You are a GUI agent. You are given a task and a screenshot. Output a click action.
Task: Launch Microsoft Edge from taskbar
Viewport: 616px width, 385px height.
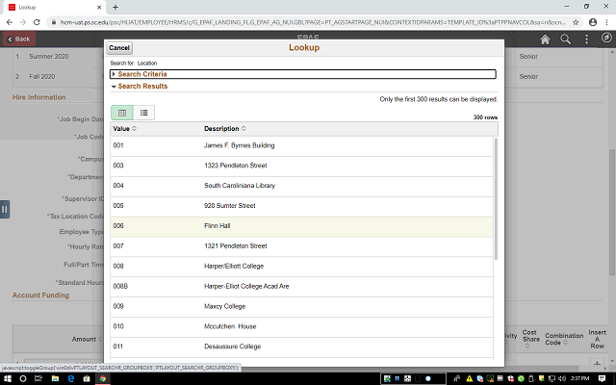70,378
